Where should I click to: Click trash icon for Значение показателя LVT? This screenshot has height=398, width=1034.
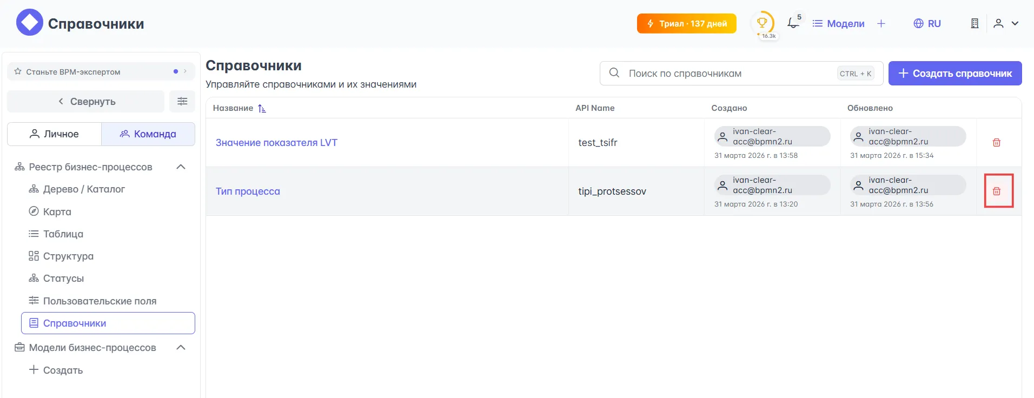[x=996, y=142]
